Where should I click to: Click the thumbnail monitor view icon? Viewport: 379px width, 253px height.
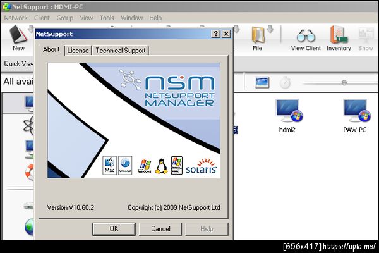pos(262,82)
